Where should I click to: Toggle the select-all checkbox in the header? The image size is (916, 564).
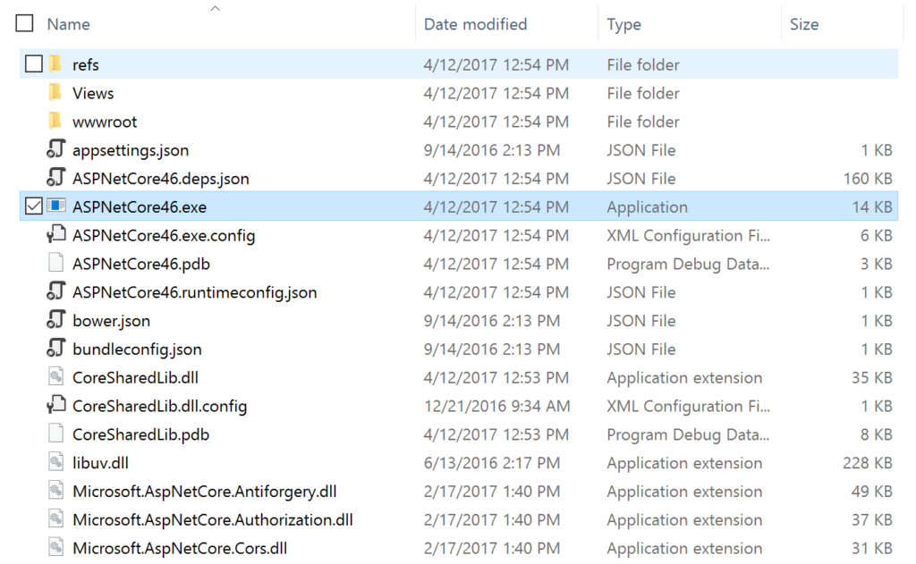pos(24,23)
